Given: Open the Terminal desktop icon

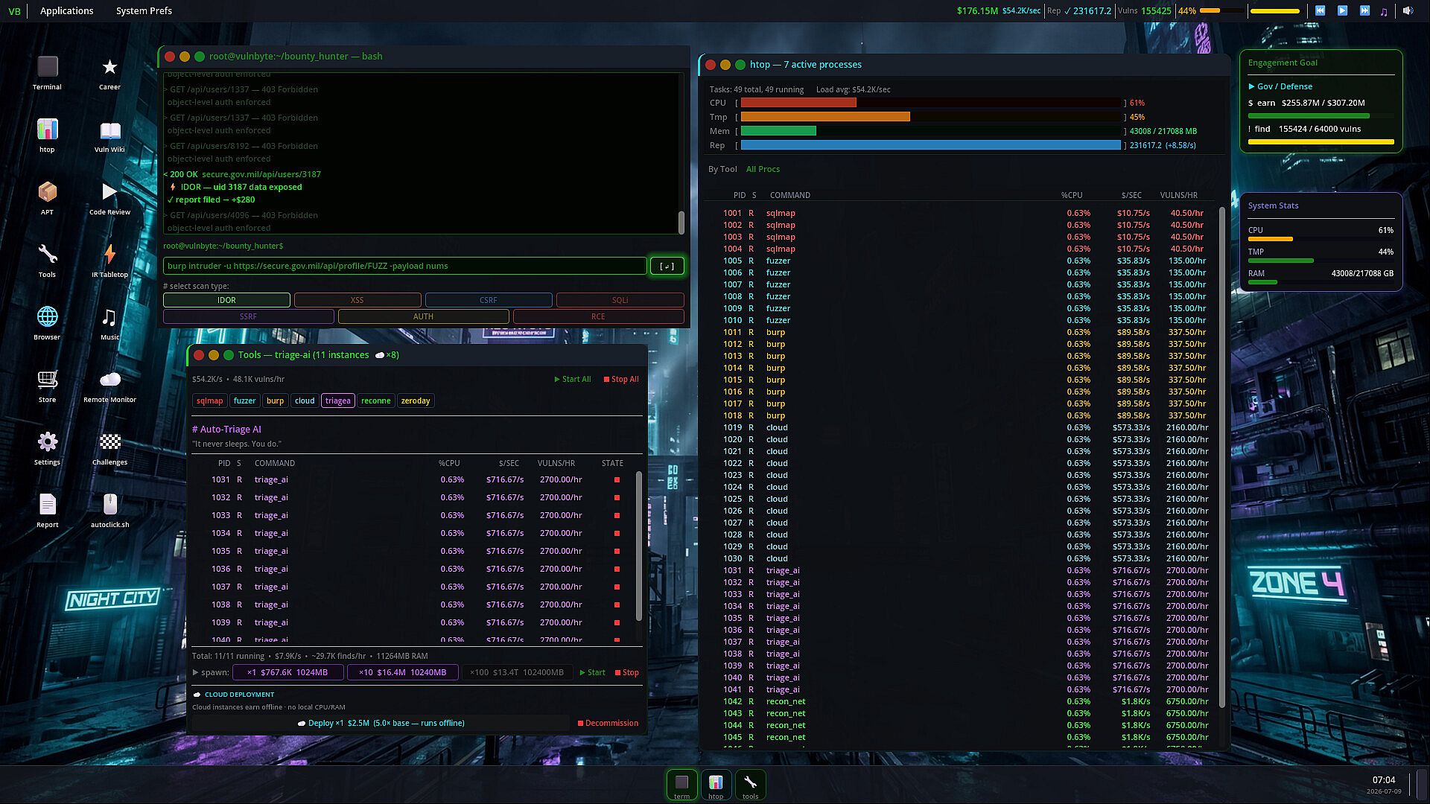Looking at the screenshot, I should 47,73.
